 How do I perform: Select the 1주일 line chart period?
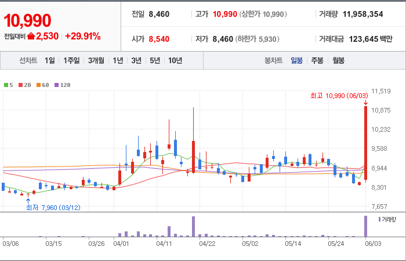click(x=71, y=60)
